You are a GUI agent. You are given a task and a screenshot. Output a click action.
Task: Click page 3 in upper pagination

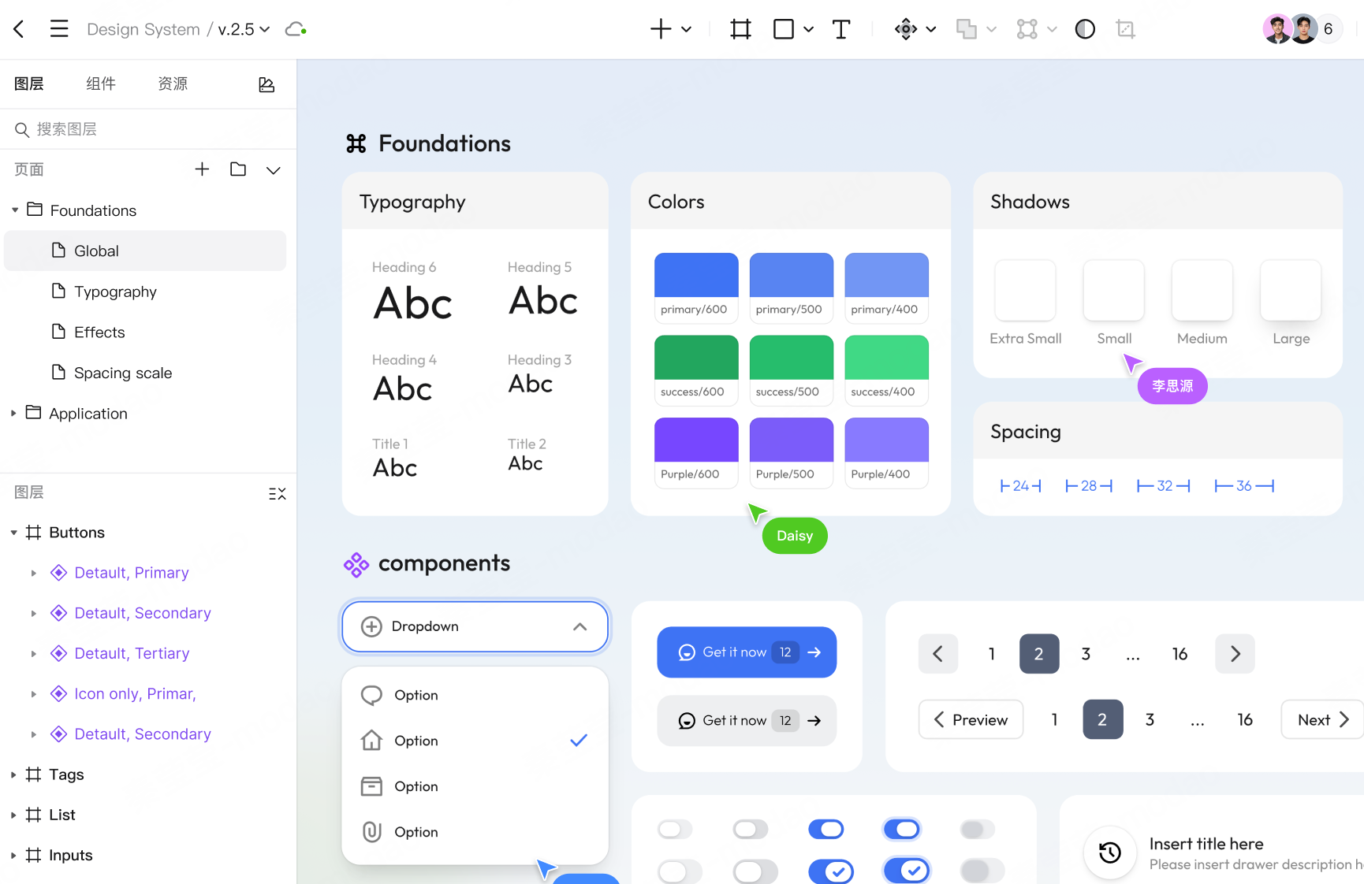coord(1086,654)
